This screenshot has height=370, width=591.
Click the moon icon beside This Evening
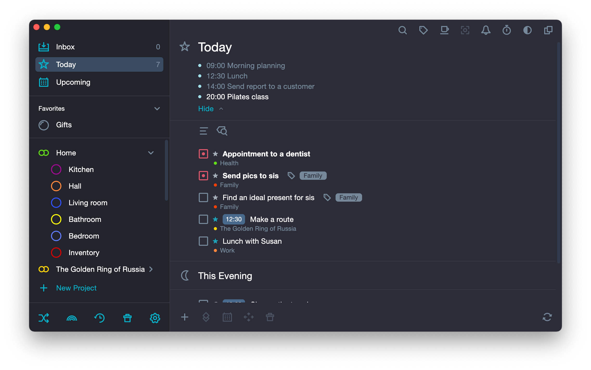pos(185,276)
